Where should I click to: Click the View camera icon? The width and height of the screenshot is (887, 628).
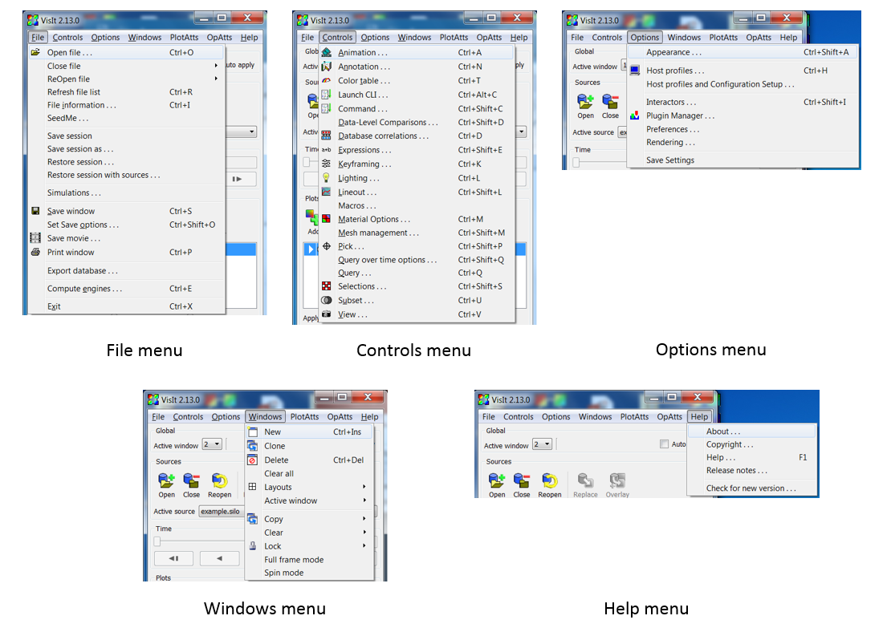tap(327, 314)
